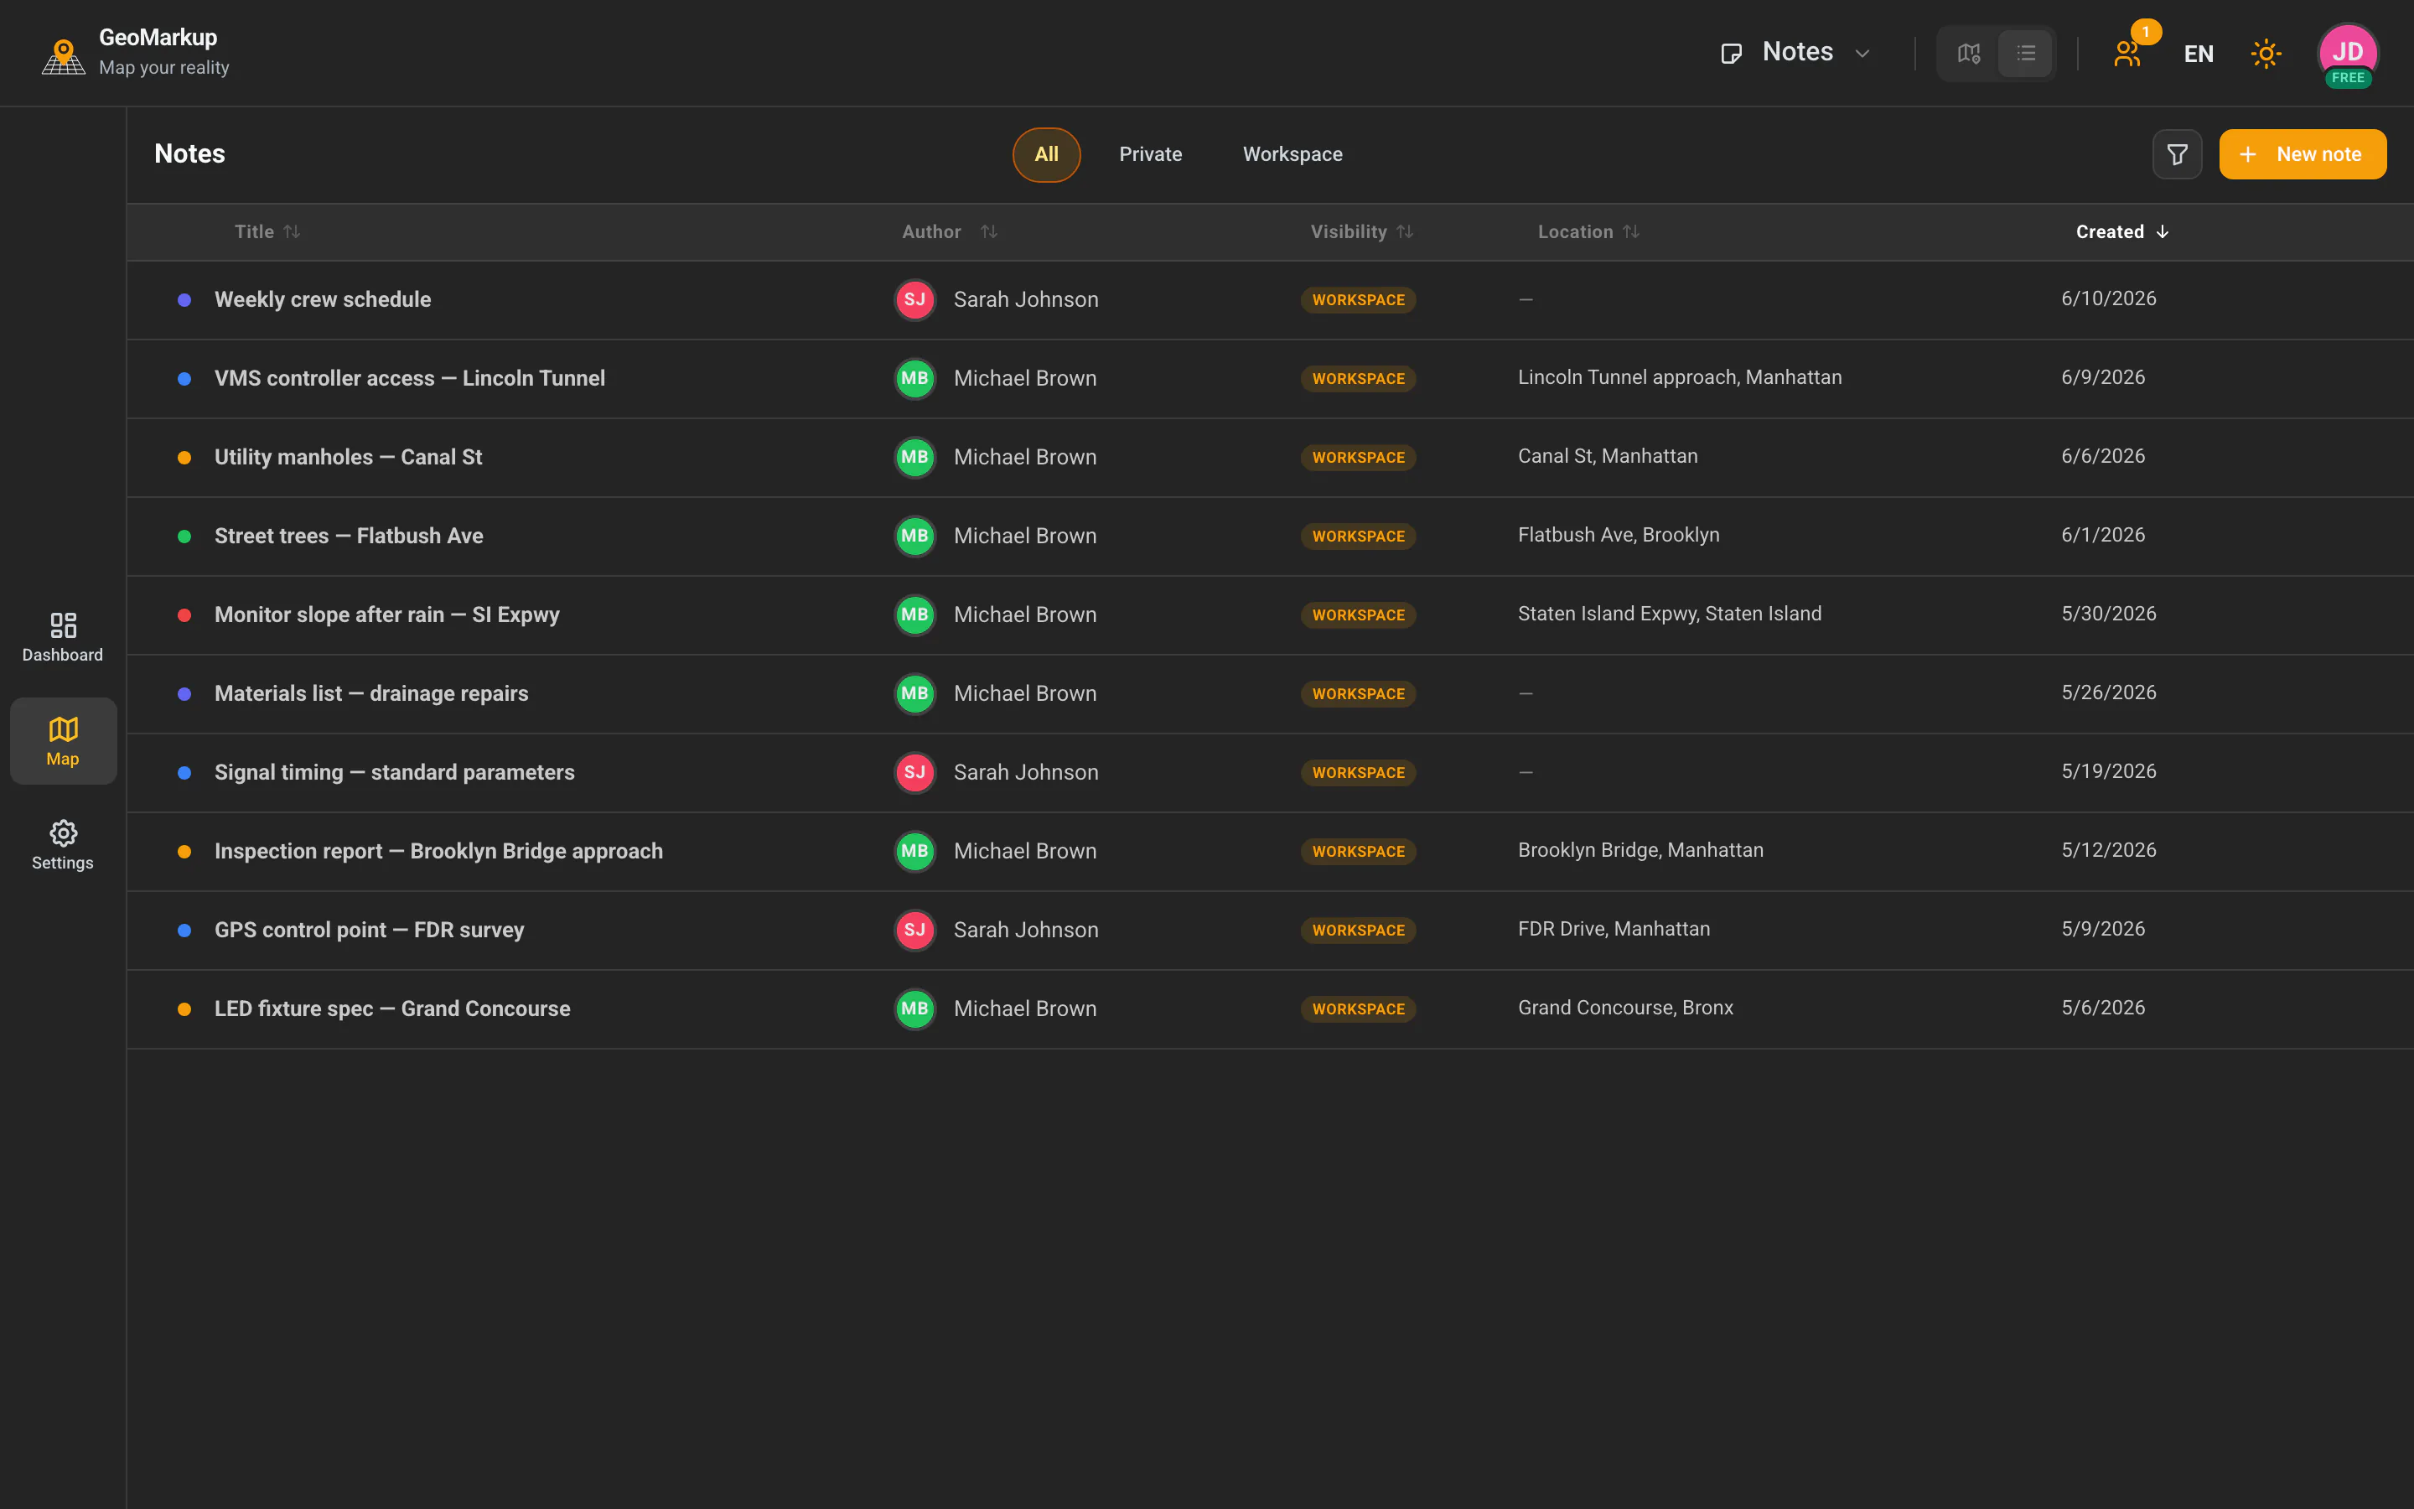2414x1509 pixels.
Task: Open Map in sidebar
Action: pyautogui.click(x=63, y=740)
